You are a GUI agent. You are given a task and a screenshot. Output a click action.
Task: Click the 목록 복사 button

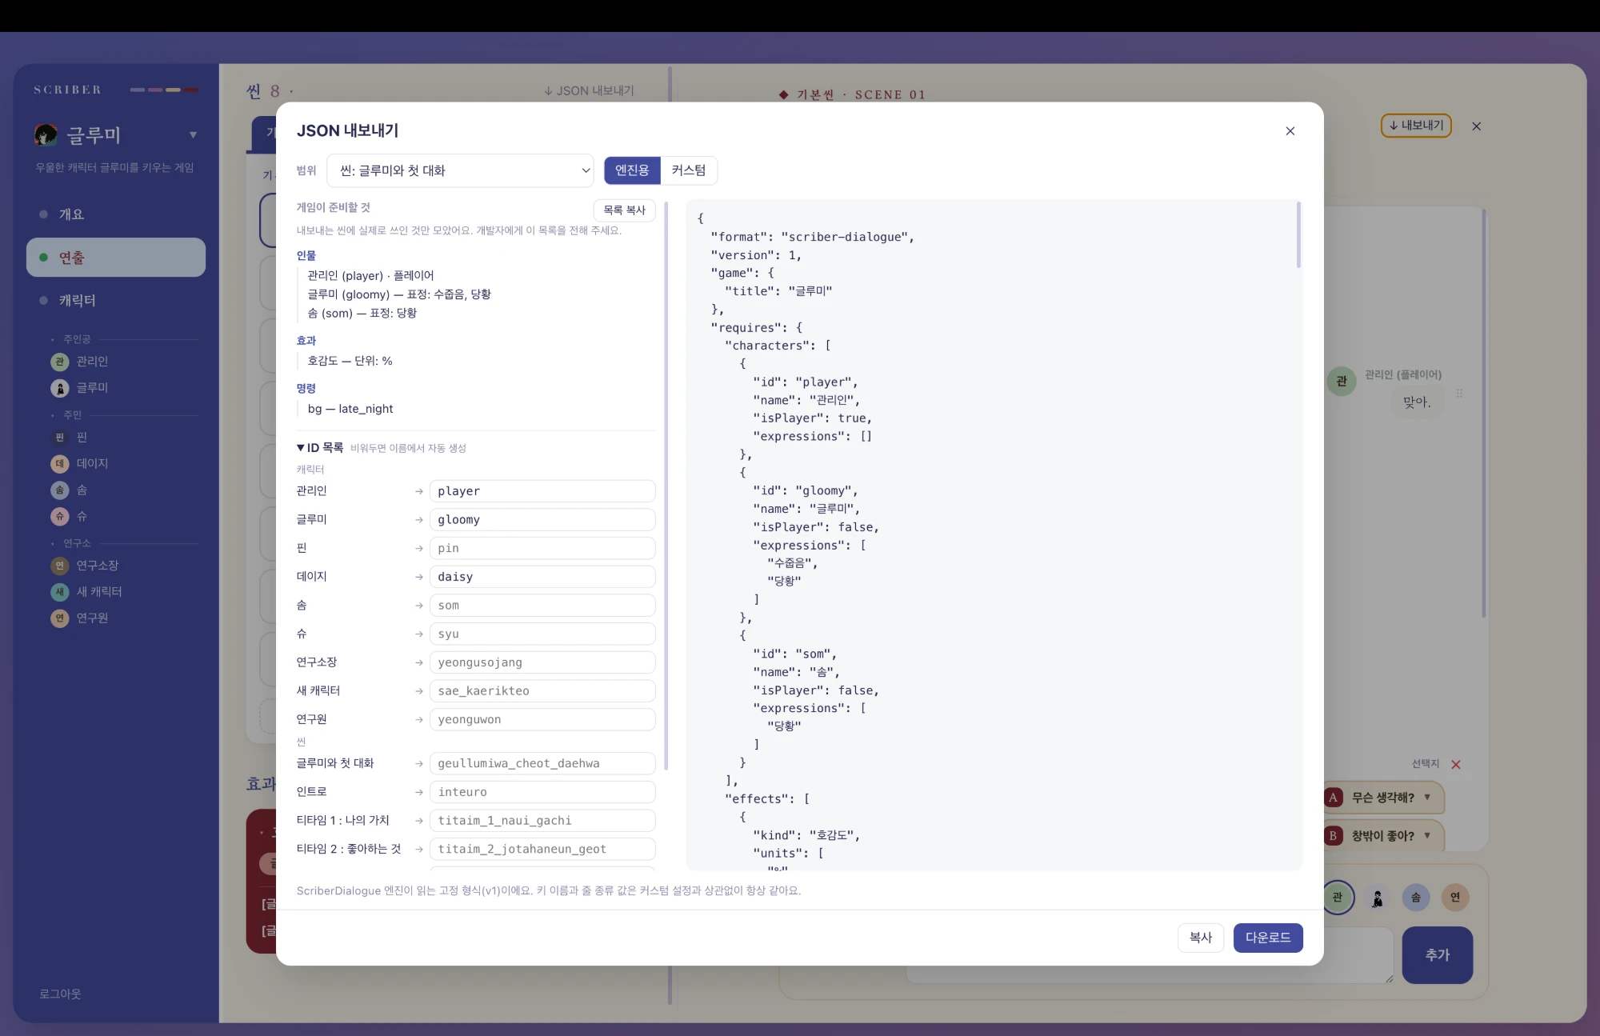[625, 210]
